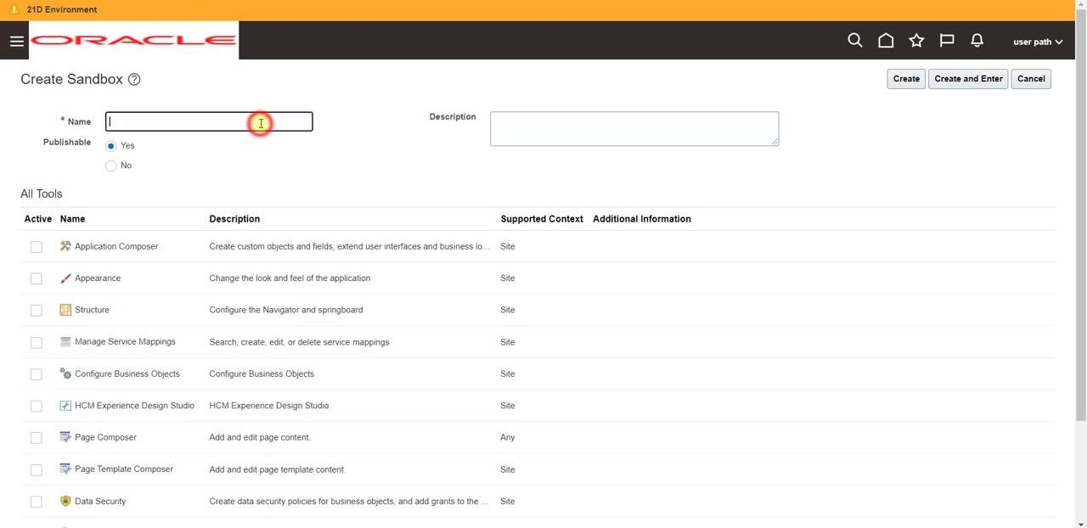The width and height of the screenshot is (1087, 528).
Task: Open the Navigator hamburger menu
Action: (16, 41)
